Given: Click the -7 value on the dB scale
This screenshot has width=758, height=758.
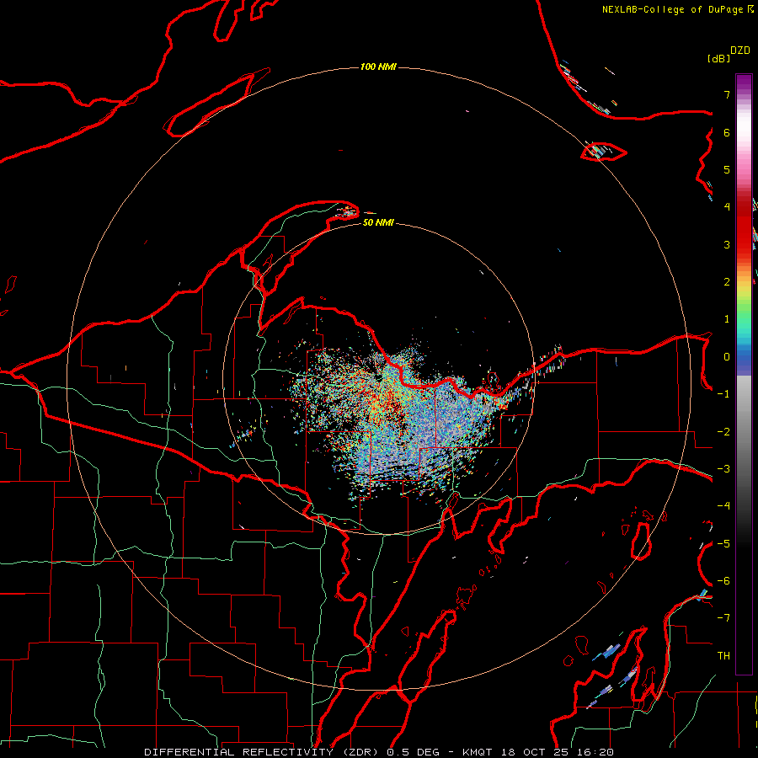Looking at the screenshot, I should click(723, 618).
